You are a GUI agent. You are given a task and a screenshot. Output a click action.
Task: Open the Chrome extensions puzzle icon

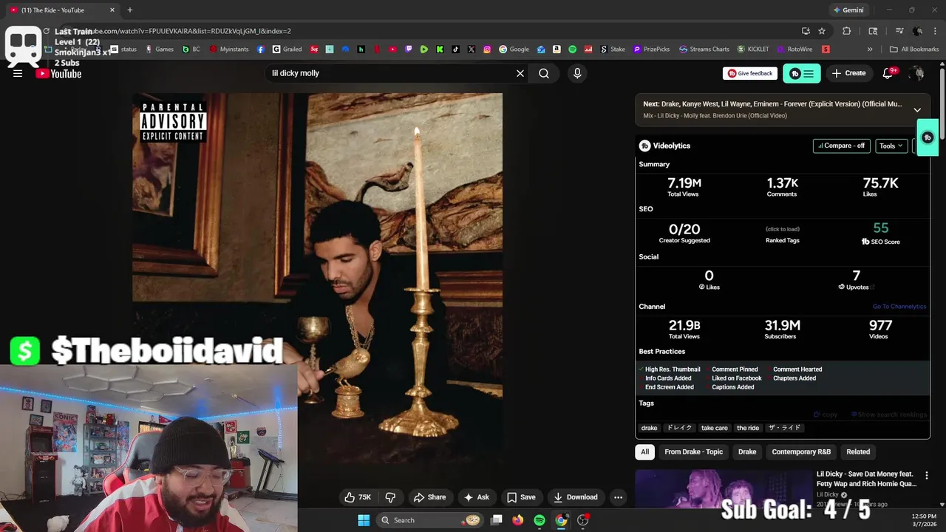point(847,31)
